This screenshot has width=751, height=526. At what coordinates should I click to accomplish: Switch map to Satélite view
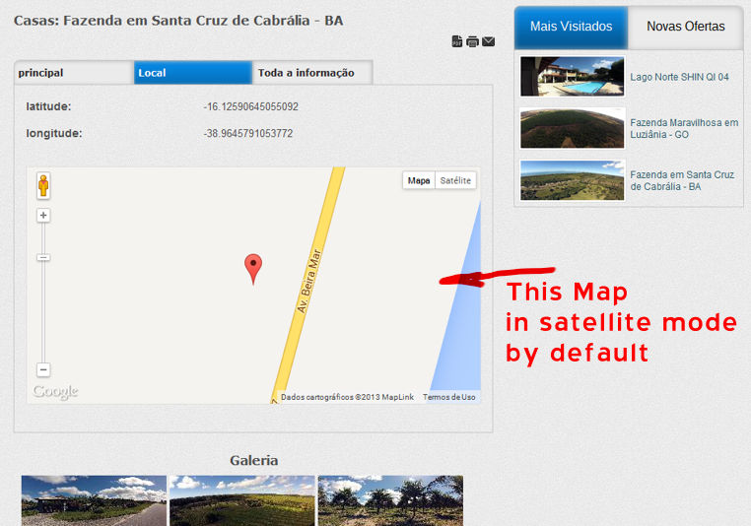click(455, 180)
